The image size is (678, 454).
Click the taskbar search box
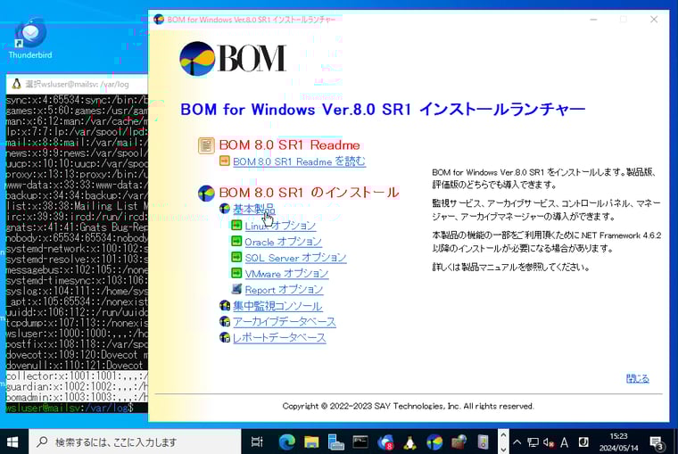pyautogui.click(x=135, y=442)
